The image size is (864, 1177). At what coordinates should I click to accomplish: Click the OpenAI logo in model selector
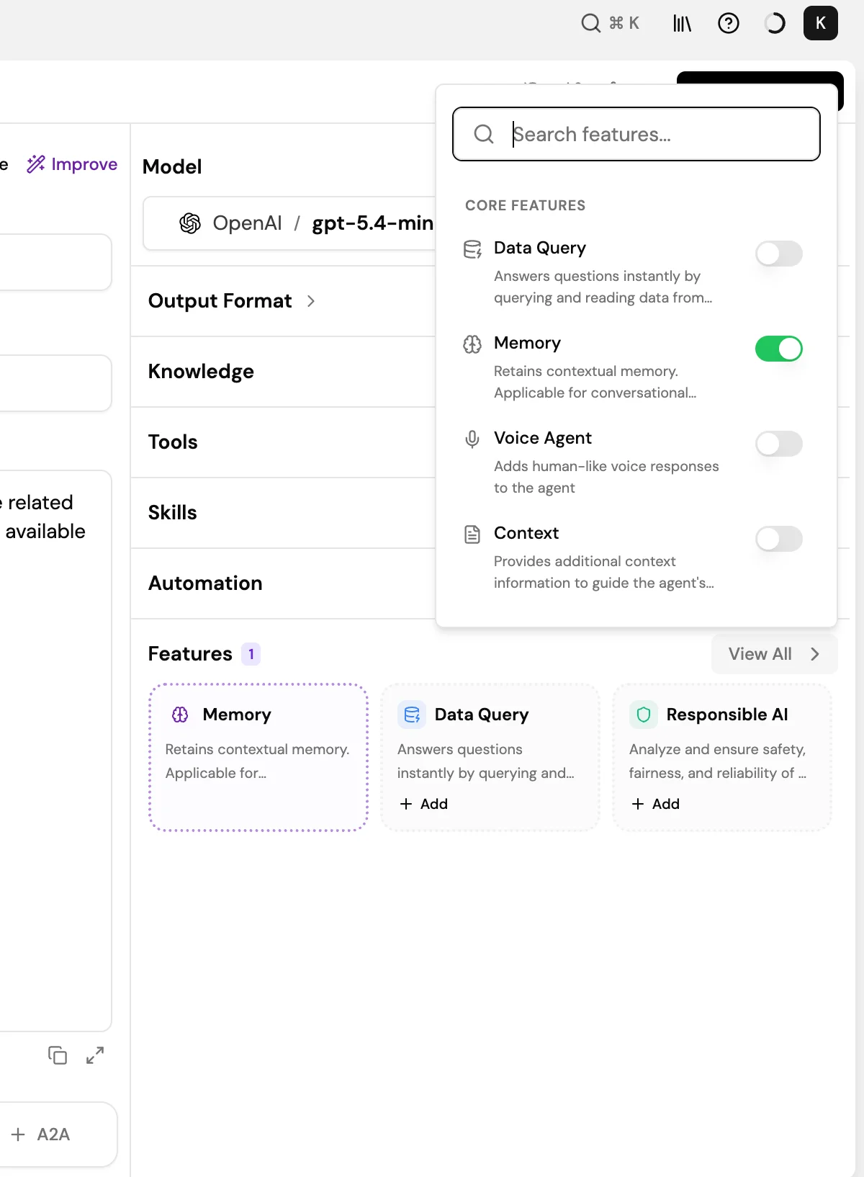click(190, 223)
